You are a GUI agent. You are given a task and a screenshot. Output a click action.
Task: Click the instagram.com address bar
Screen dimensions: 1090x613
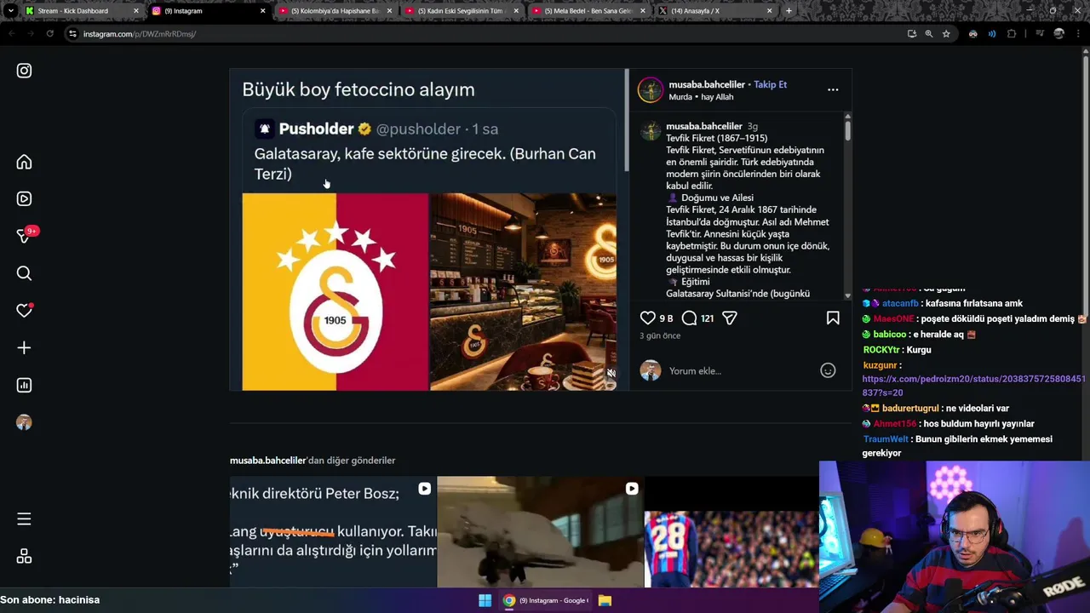click(x=485, y=34)
